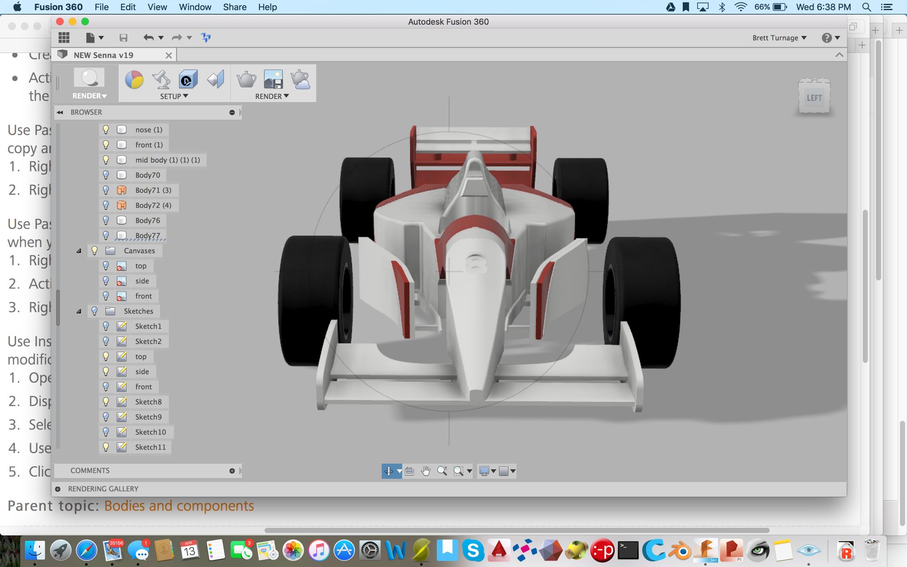This screenshot has height=567, width=907.
Task: Click background window horizontal scrollbar
Action: click(517, 530)
